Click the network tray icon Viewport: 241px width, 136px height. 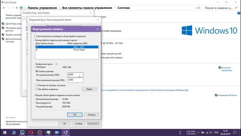[207, 133]
